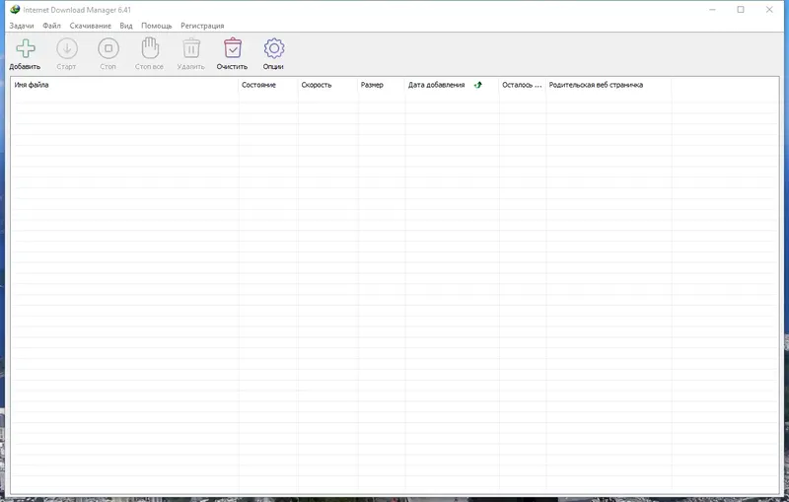789x502 pixels.
Task: Minimize the Internet Download Manager window
Action: pyautogui.click(x=712, y=10)
